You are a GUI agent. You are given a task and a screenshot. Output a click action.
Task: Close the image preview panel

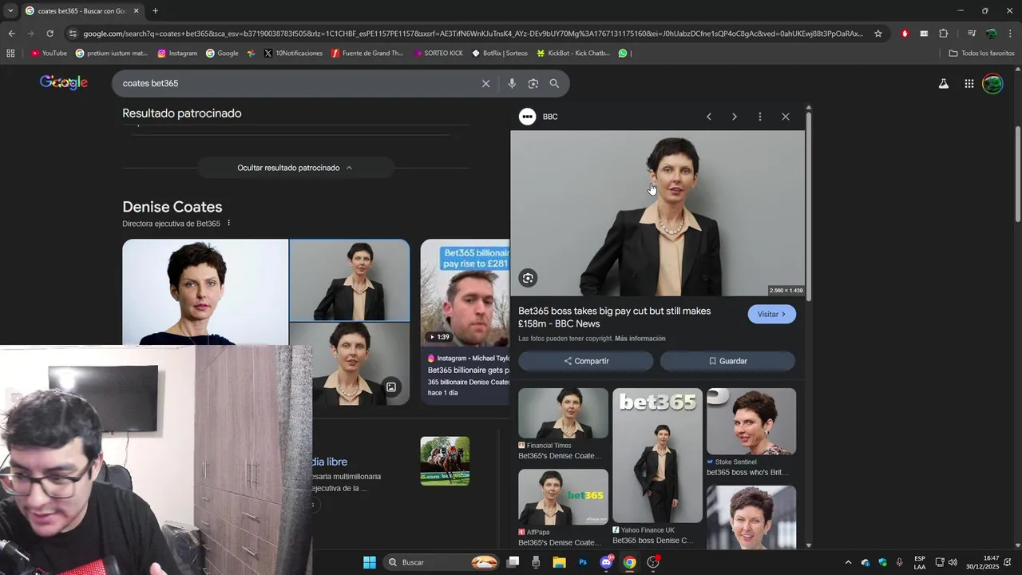point(786,117)
